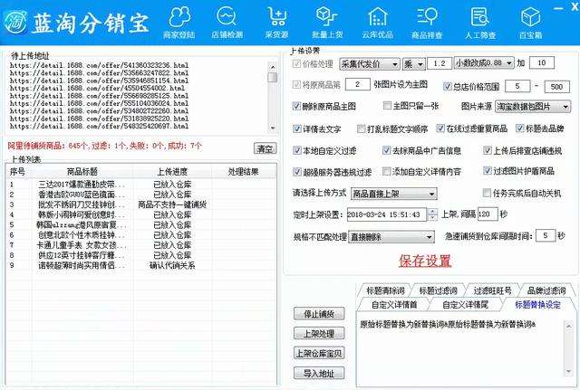Image resolution: width=580 pixels, height=390 pixels.
Task: Click the 上传进度 column header
Action: 172,172
